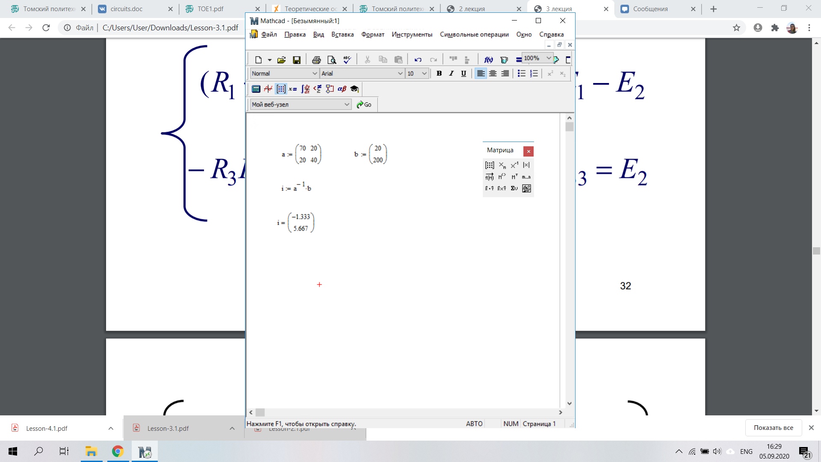Screen dimensions: 821x462
Task: Open the Правка menu
Action: [295, 35]
